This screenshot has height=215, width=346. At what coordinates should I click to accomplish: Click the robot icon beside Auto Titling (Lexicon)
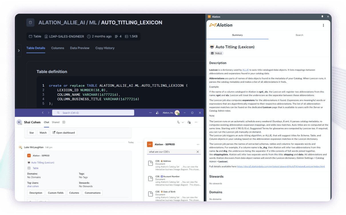(212, 47)
